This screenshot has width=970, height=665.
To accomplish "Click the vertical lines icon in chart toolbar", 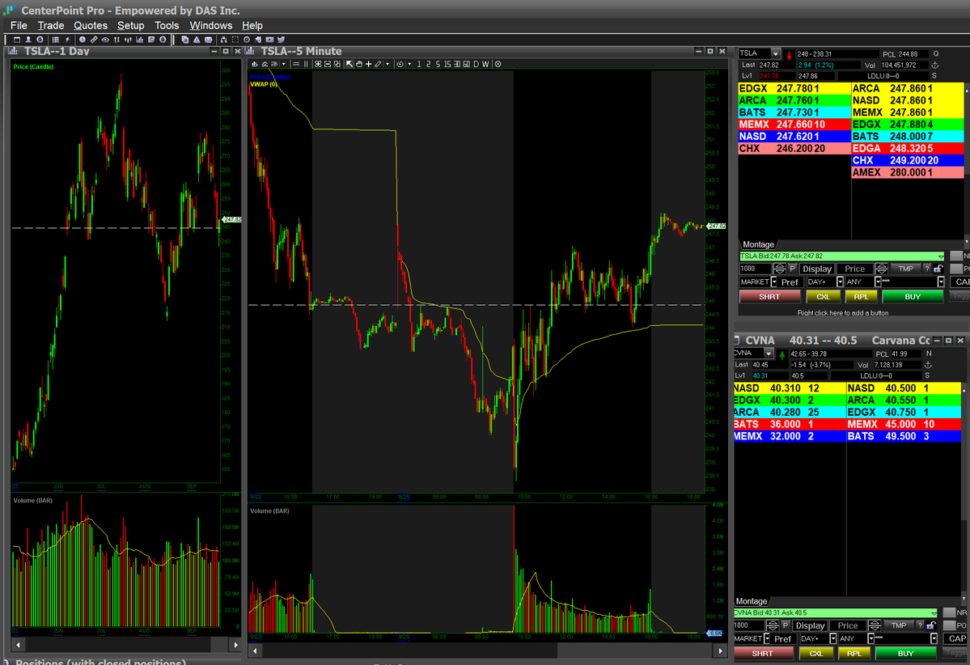I will (306, 64).
